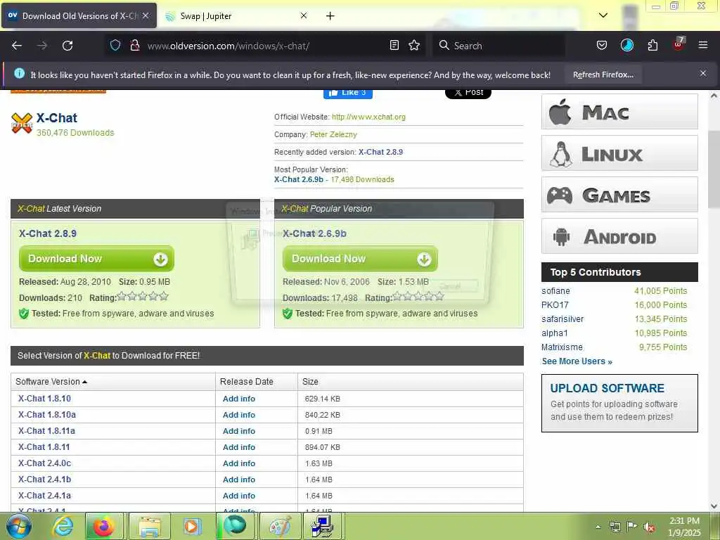Download X-Chat 2.6.9b popular version

360,259
